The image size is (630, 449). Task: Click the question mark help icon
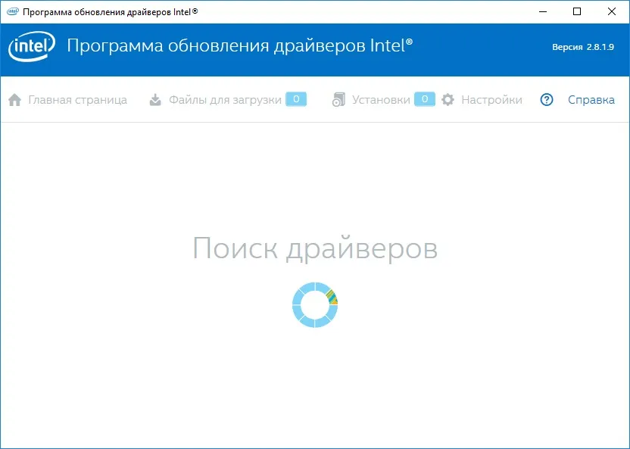click(547, 100)
